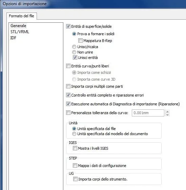186x190 pixels.
Task: Choose Unità specificata dal modello del documento
Action: tap(74, 134)
